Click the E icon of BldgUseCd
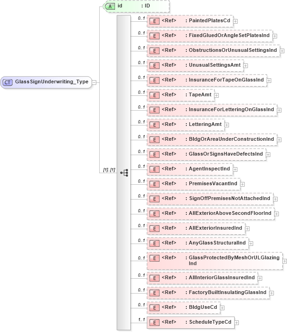 tap(154, 307)
